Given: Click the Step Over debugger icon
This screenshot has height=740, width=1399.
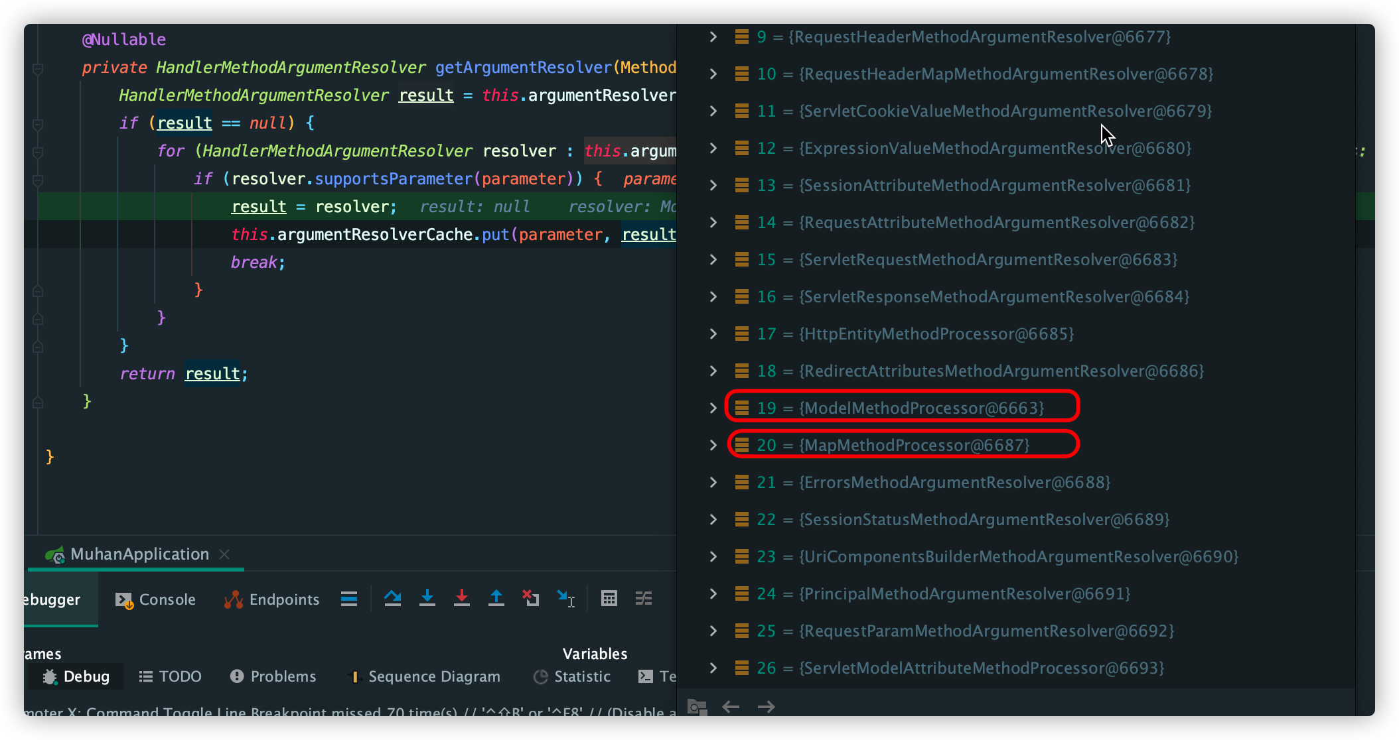Looking at the screenshot, I should pyautogui.click(x=392, y=599).
